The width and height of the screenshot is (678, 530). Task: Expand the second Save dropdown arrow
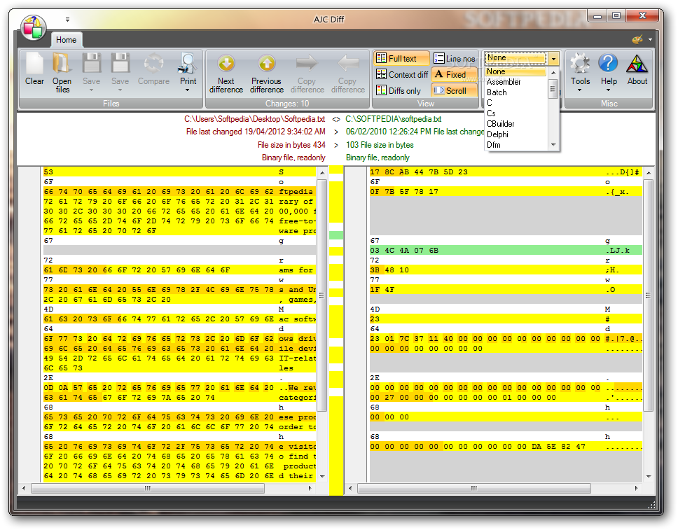pyautogui.click(x=120, y=90)
